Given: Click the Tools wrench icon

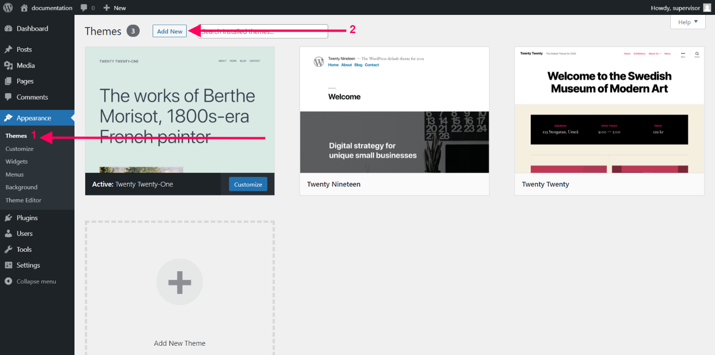Looking at the screenshot, I should 8,249.
